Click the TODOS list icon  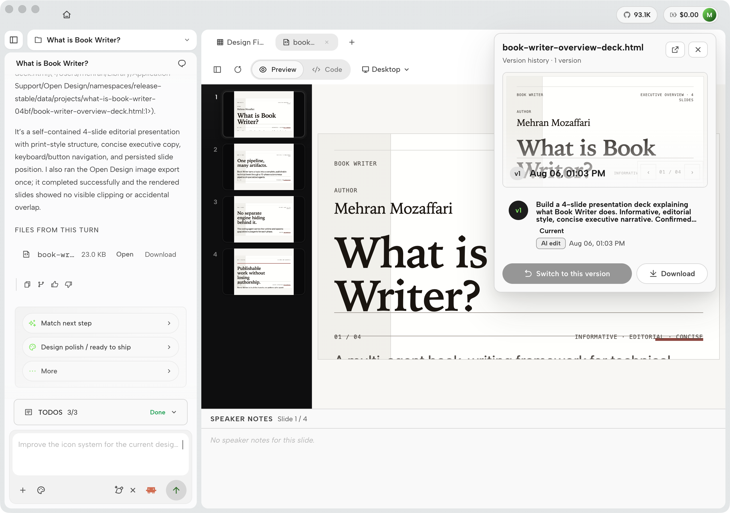point(28,412)
